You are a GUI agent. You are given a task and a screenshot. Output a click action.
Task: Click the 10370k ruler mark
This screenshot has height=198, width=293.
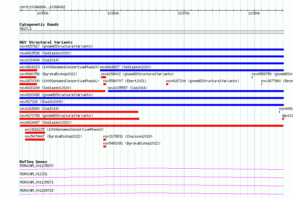pyautogui.click(x=184, y=13)
